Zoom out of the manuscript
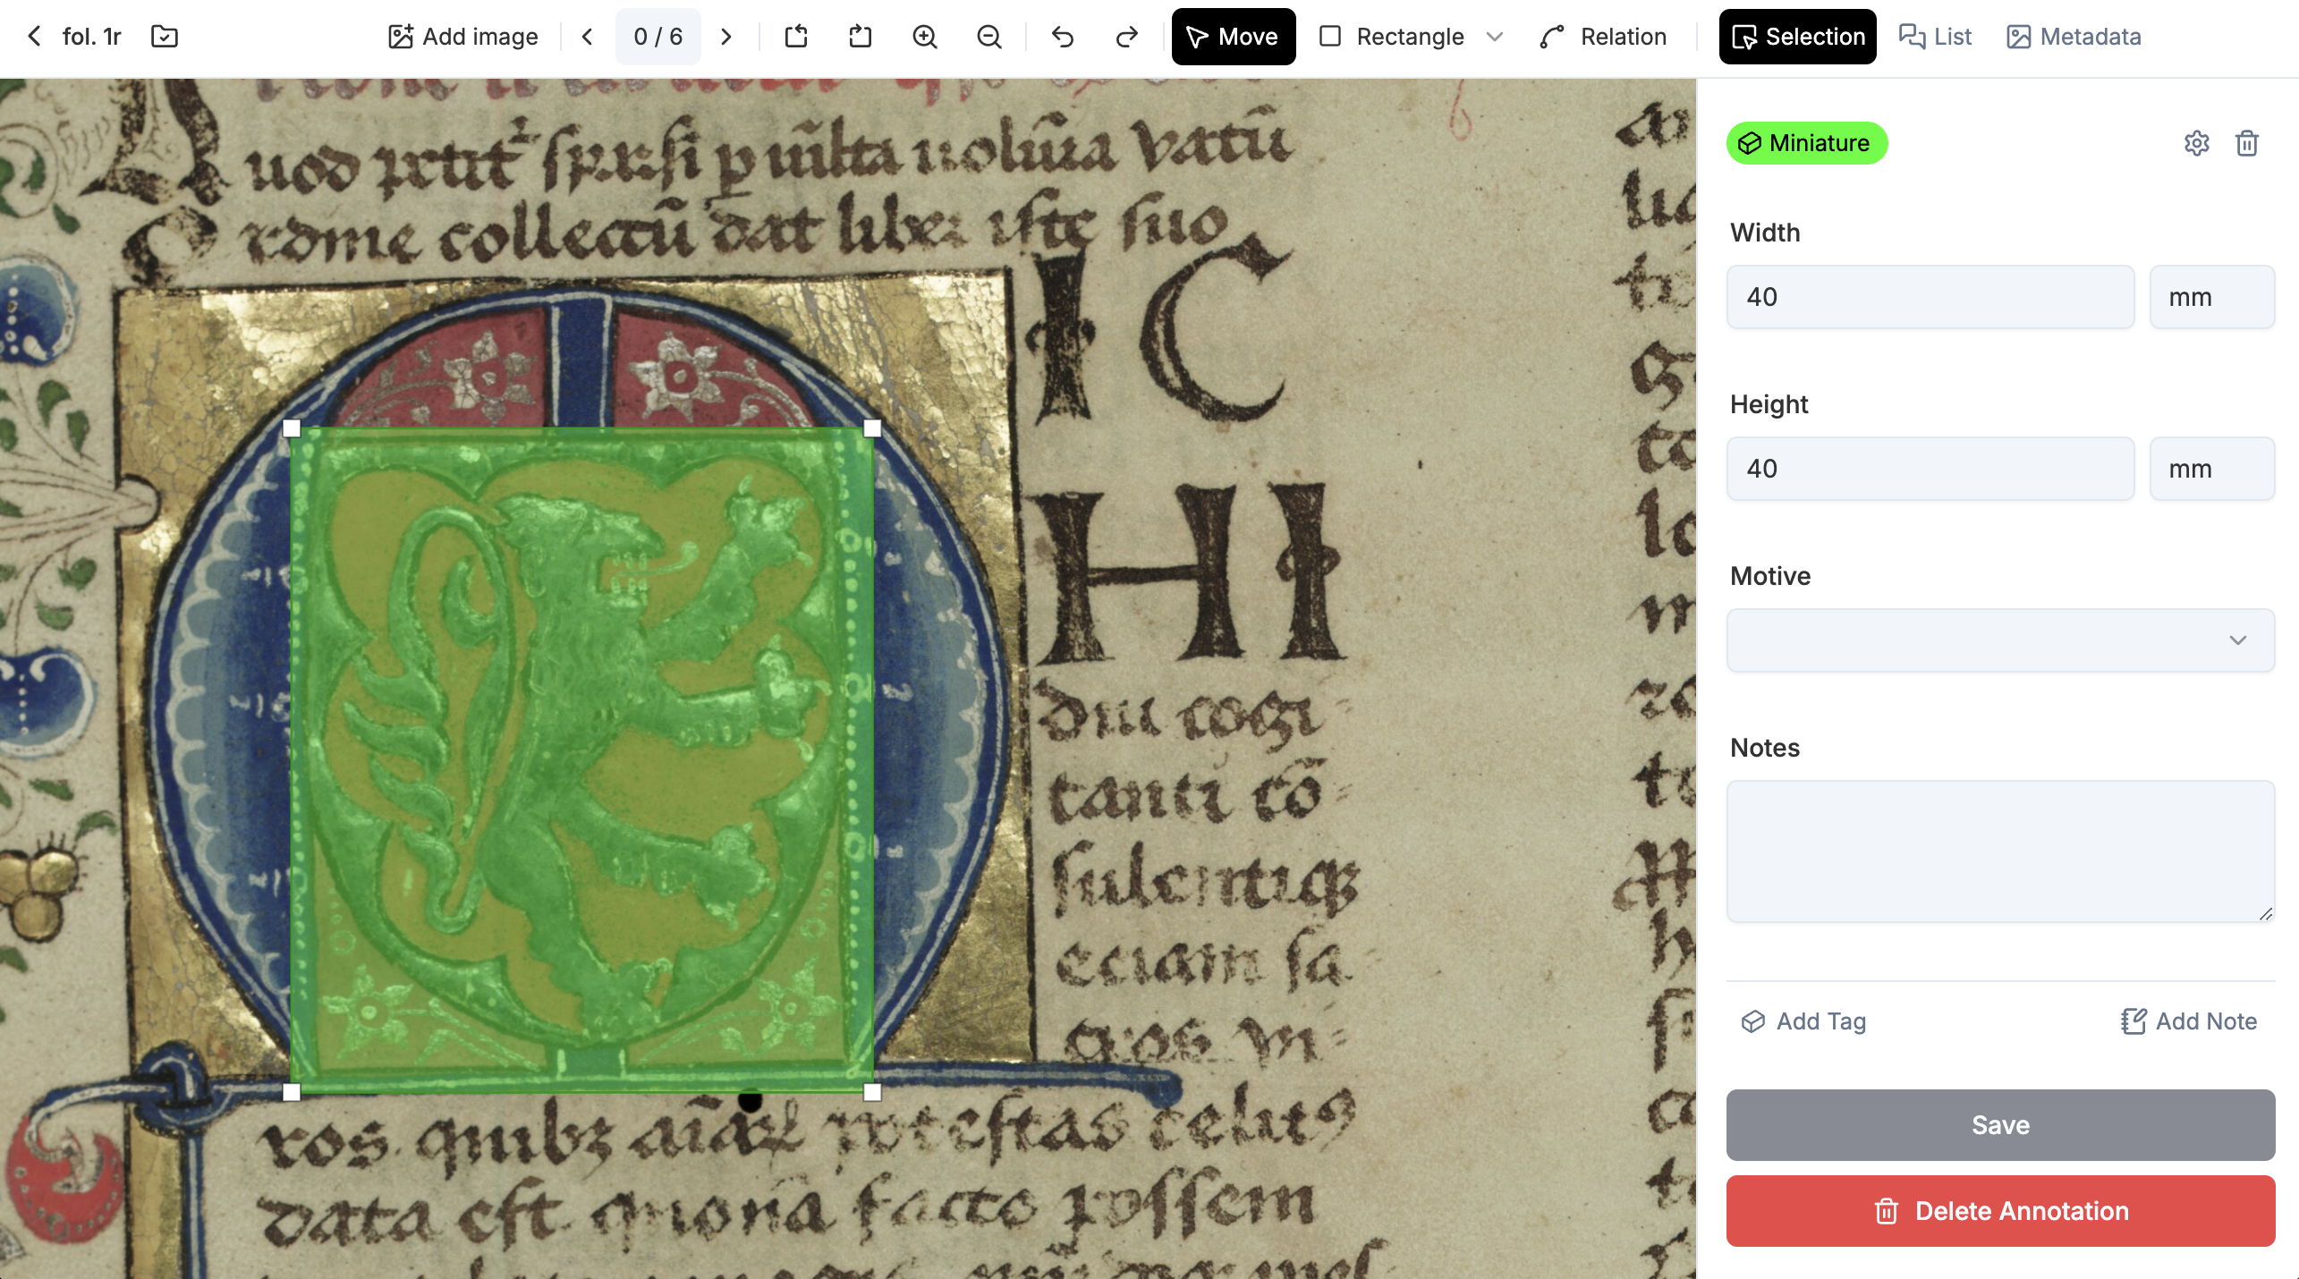This screenshot has height=1279, width=2299. click(988, 37)
